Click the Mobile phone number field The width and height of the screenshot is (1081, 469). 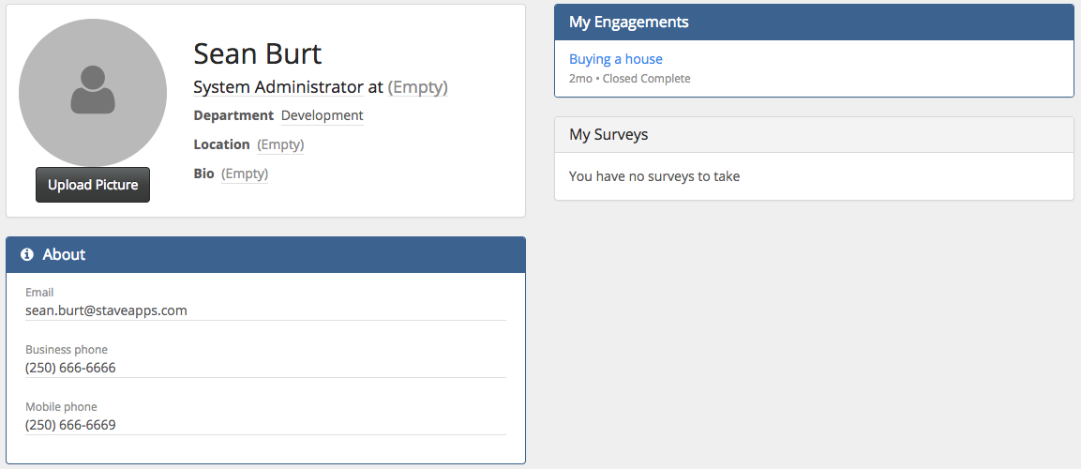pos(70,425)
